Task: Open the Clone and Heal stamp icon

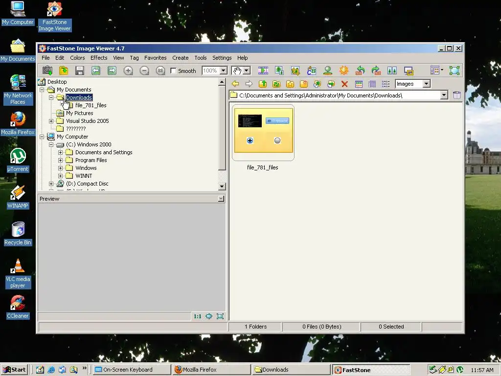Action: click(327, 70)
